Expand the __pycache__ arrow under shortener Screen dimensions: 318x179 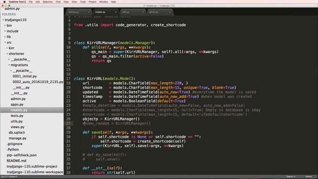pos(9,59)
